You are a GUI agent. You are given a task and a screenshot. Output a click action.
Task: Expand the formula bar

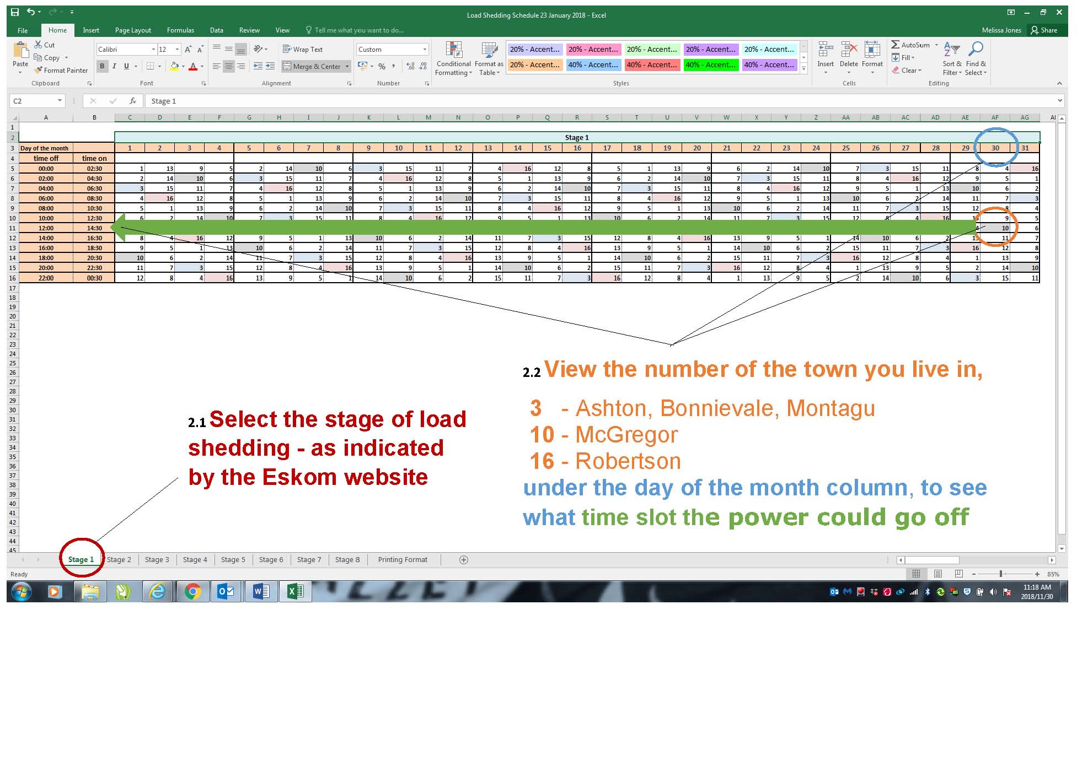click(x=1059, y=101)
